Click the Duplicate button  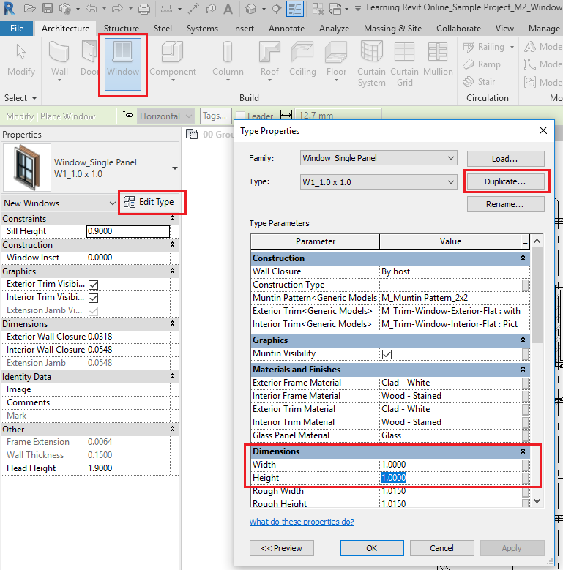pyautogui.click(x=504, y=181)
